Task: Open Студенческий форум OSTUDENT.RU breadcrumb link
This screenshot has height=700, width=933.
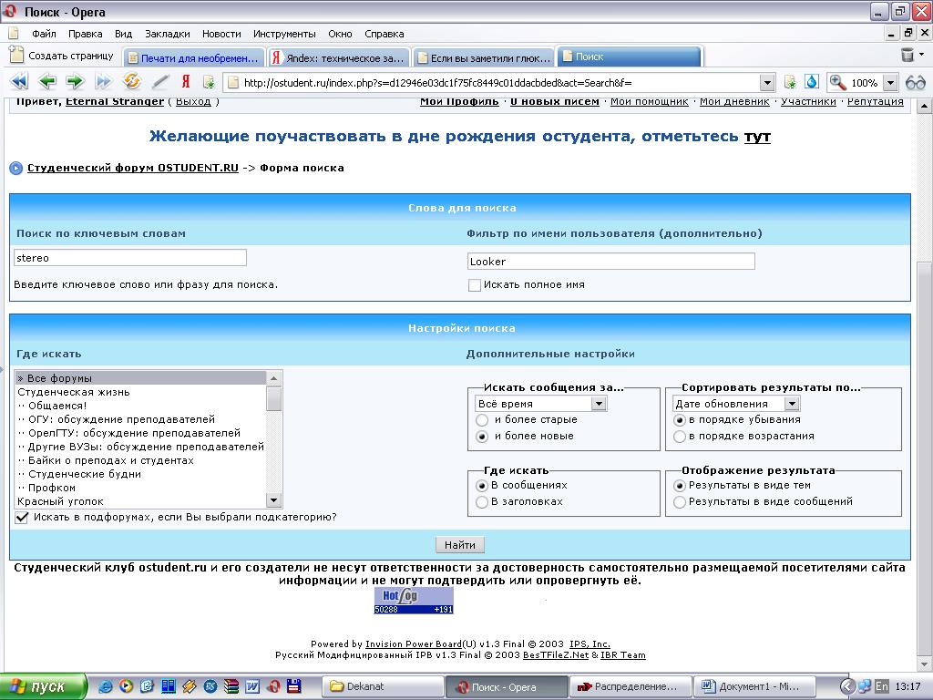Action: point(133,168)
